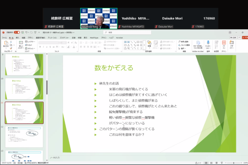Image resolution: width=248 pixels, height=165 pixels.
Task: Open the ファイル (File) menu
Action: (4, 38)
